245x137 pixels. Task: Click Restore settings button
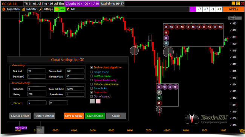tap(44, 116)
